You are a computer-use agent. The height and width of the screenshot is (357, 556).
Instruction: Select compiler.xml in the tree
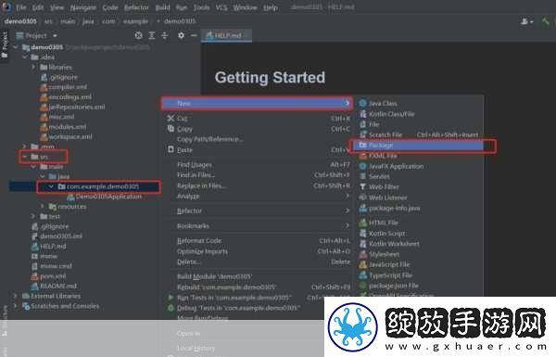pos(63,87)
